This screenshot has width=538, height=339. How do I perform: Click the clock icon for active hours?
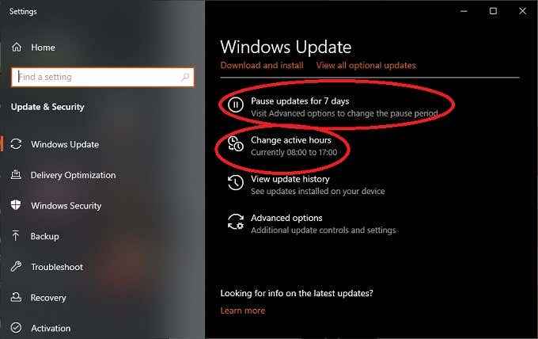click(236, 143)
